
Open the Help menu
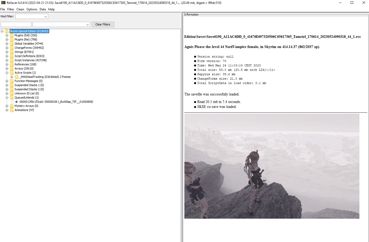pos(52,9)
